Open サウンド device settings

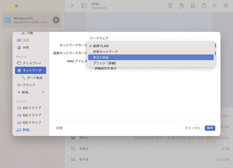pos(31,85)
